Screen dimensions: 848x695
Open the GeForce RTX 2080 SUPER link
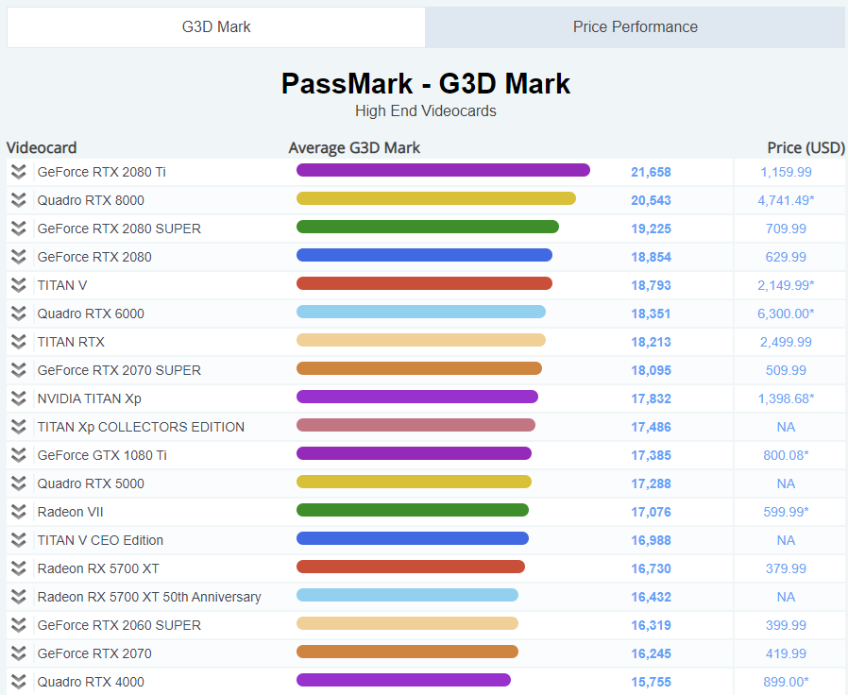[x=119, y=229]
